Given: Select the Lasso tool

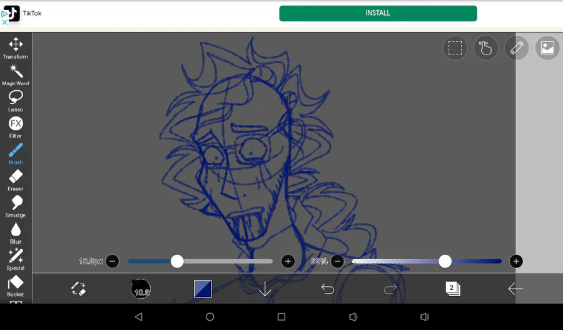Looking at the screenshot, I should point(16,101).
